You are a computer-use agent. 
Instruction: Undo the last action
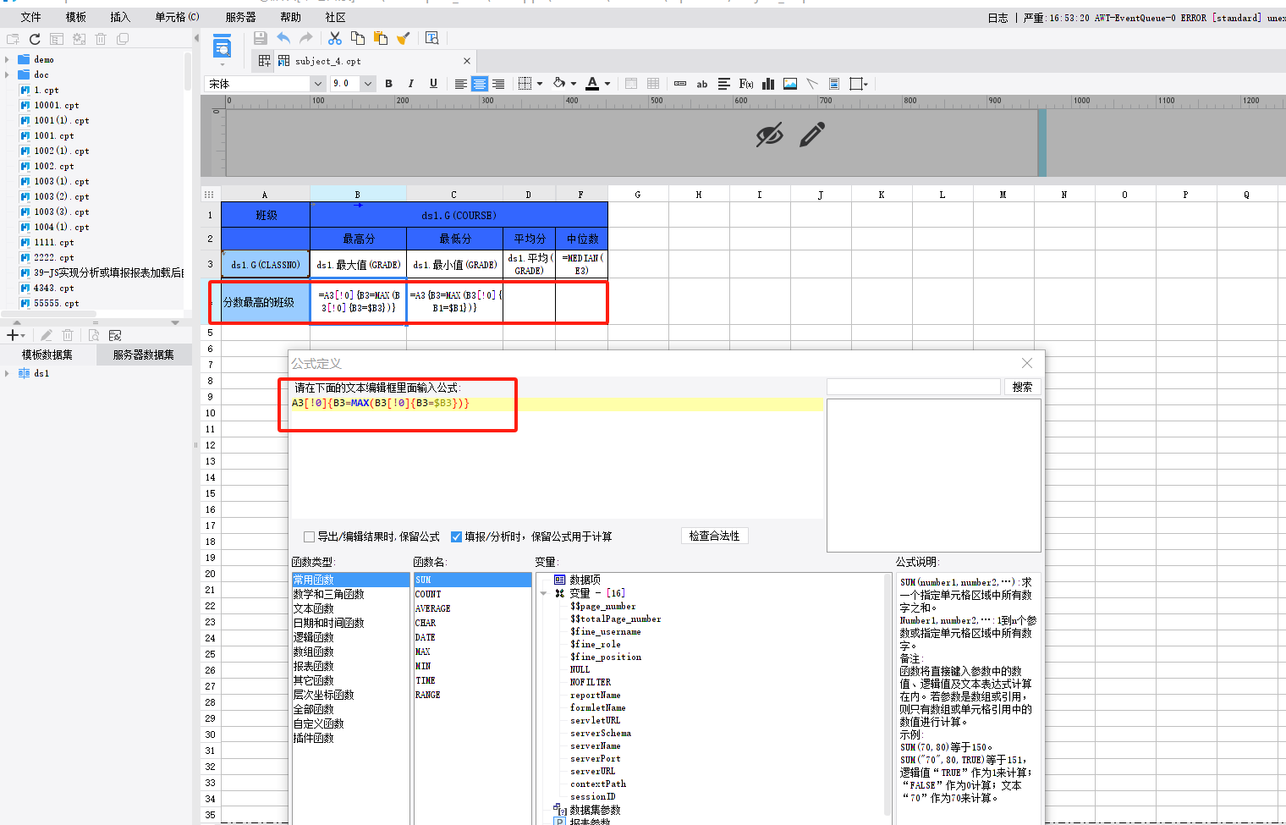pyautogui.click(x=283, y=38)
